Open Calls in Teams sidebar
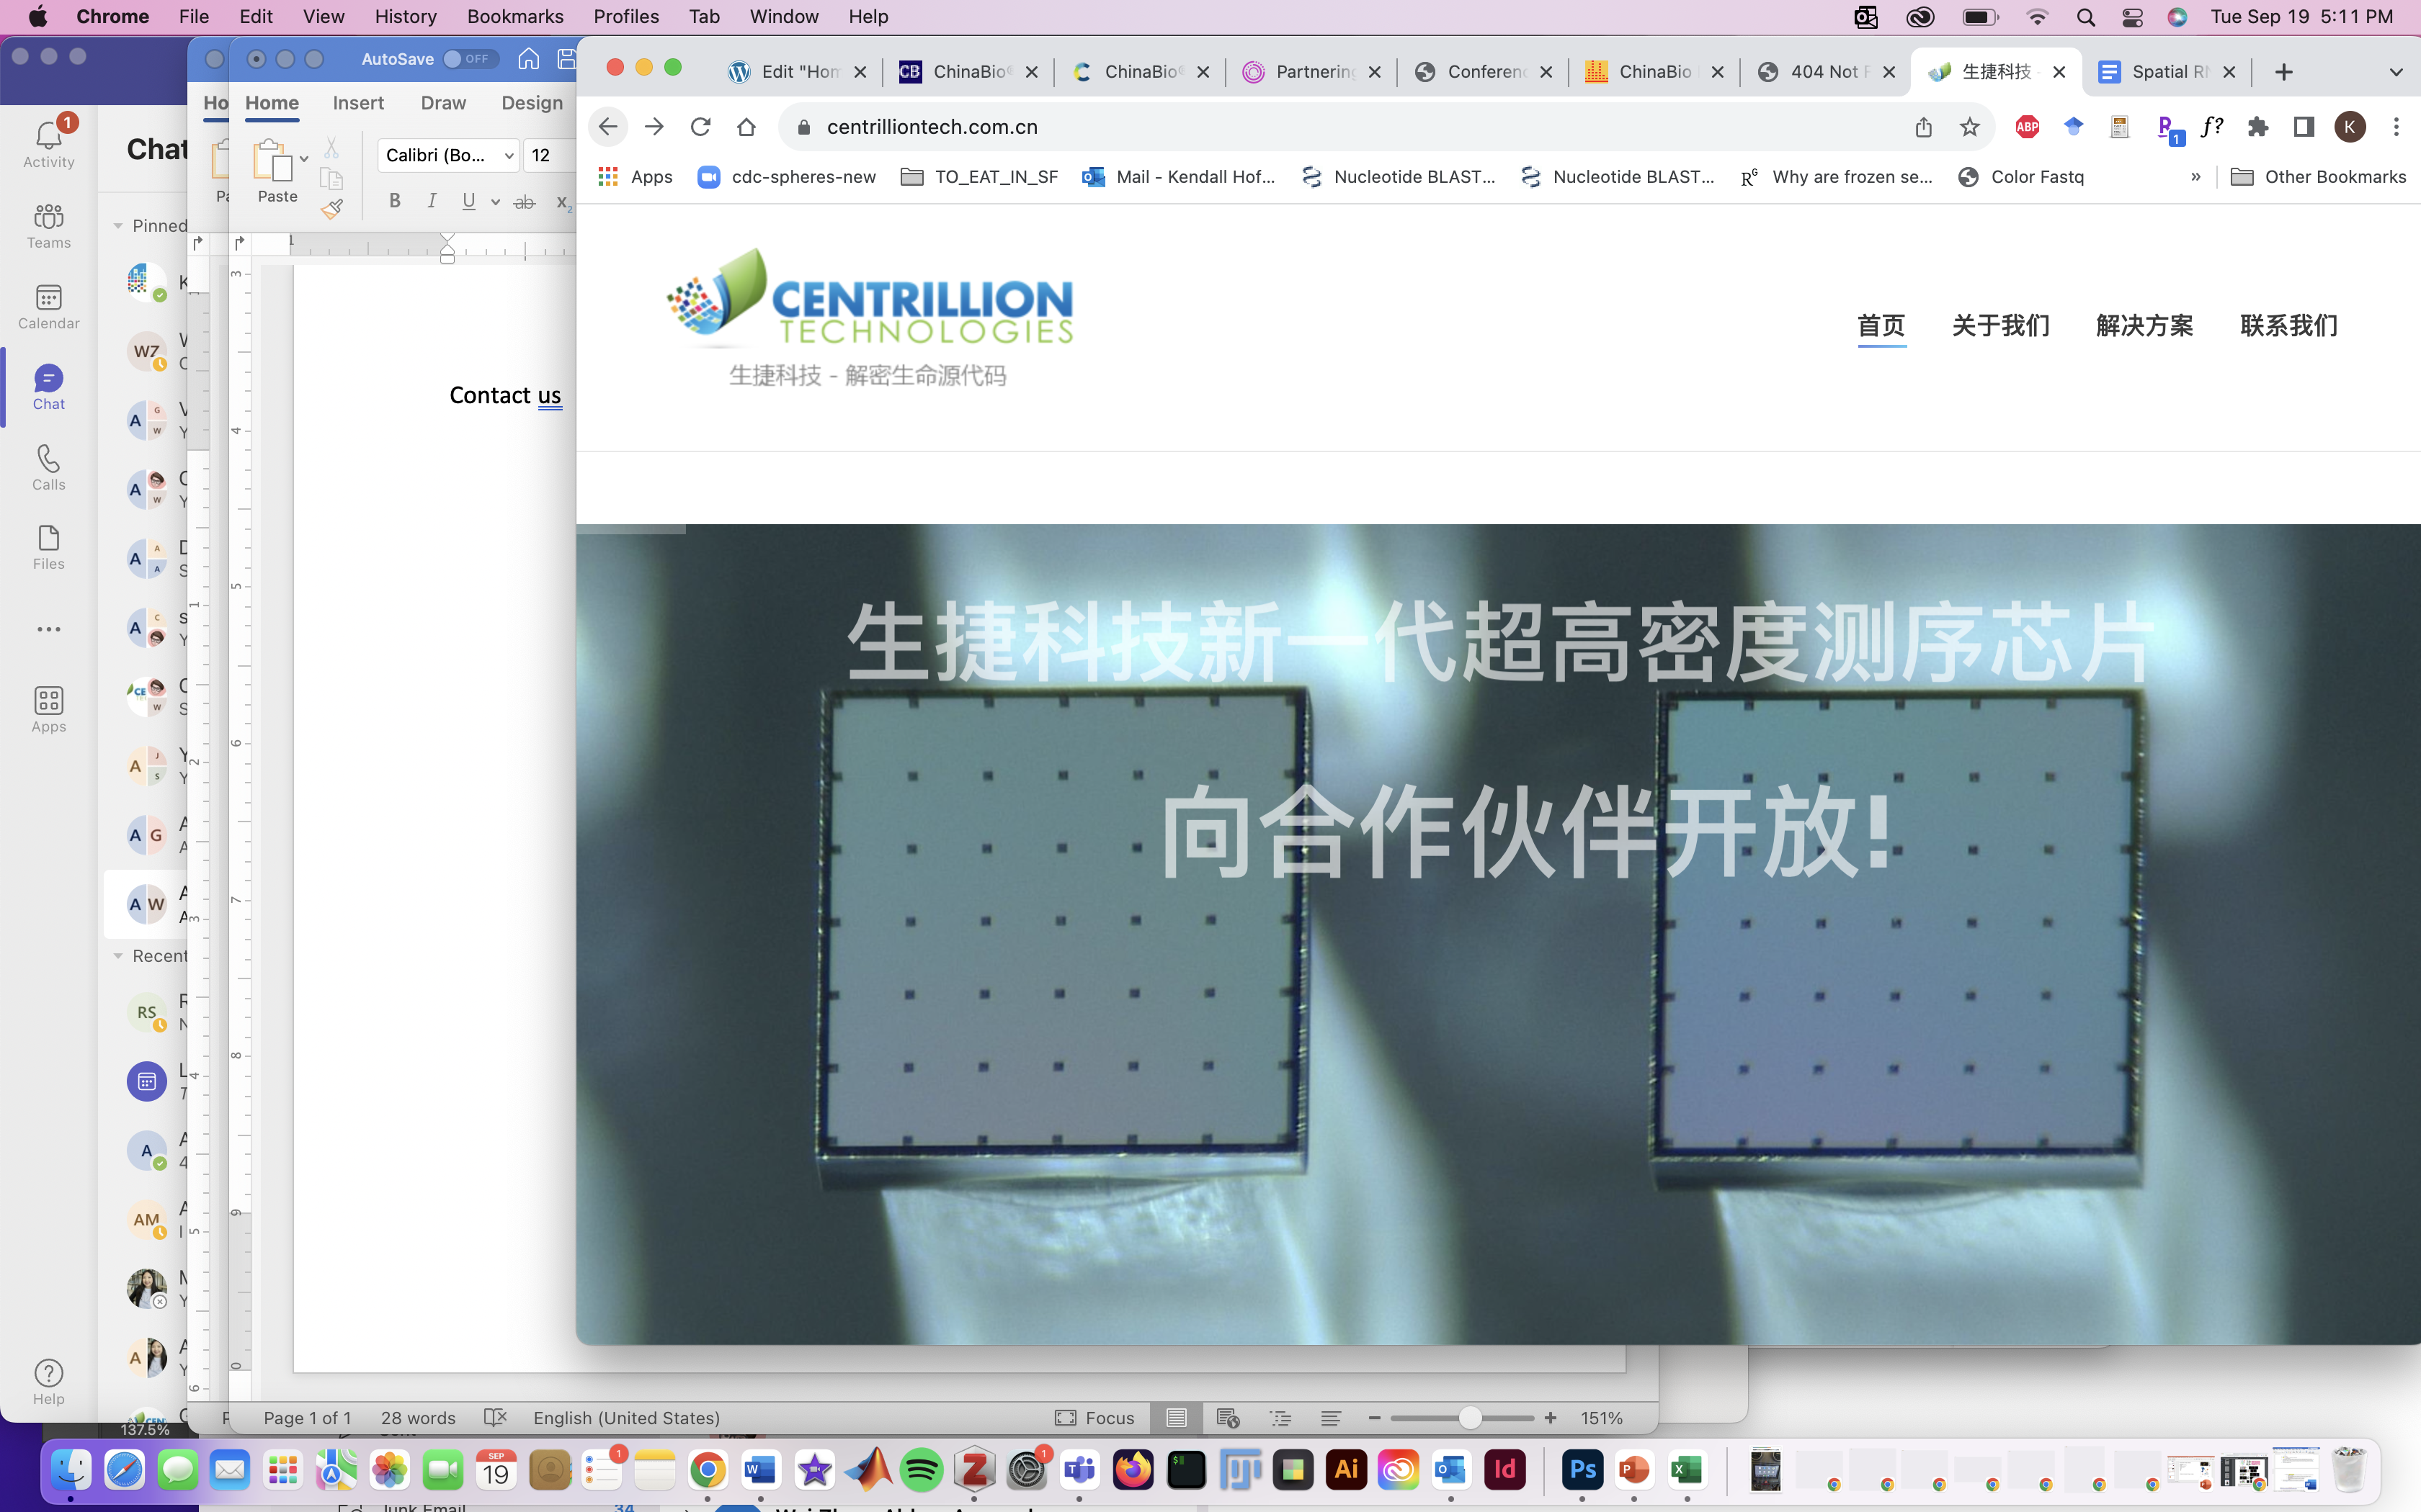The width and height of the screenshot is (2421, 1512). point(48,468)
